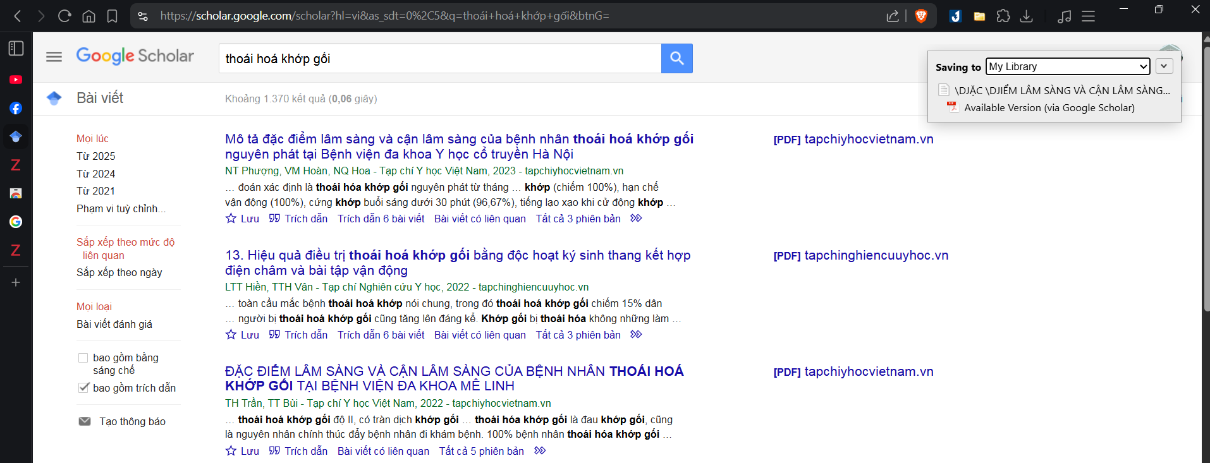Open Facebook from the sidebar
Image resolution: width=1210 pixels, height=463 pixels.
click(16, 108)
